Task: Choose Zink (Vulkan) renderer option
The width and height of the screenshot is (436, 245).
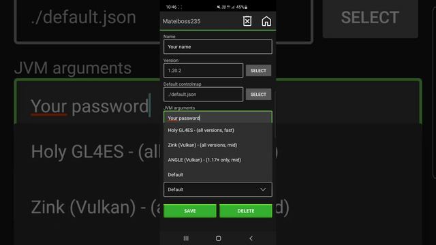Action: click(x=218, y=145)
